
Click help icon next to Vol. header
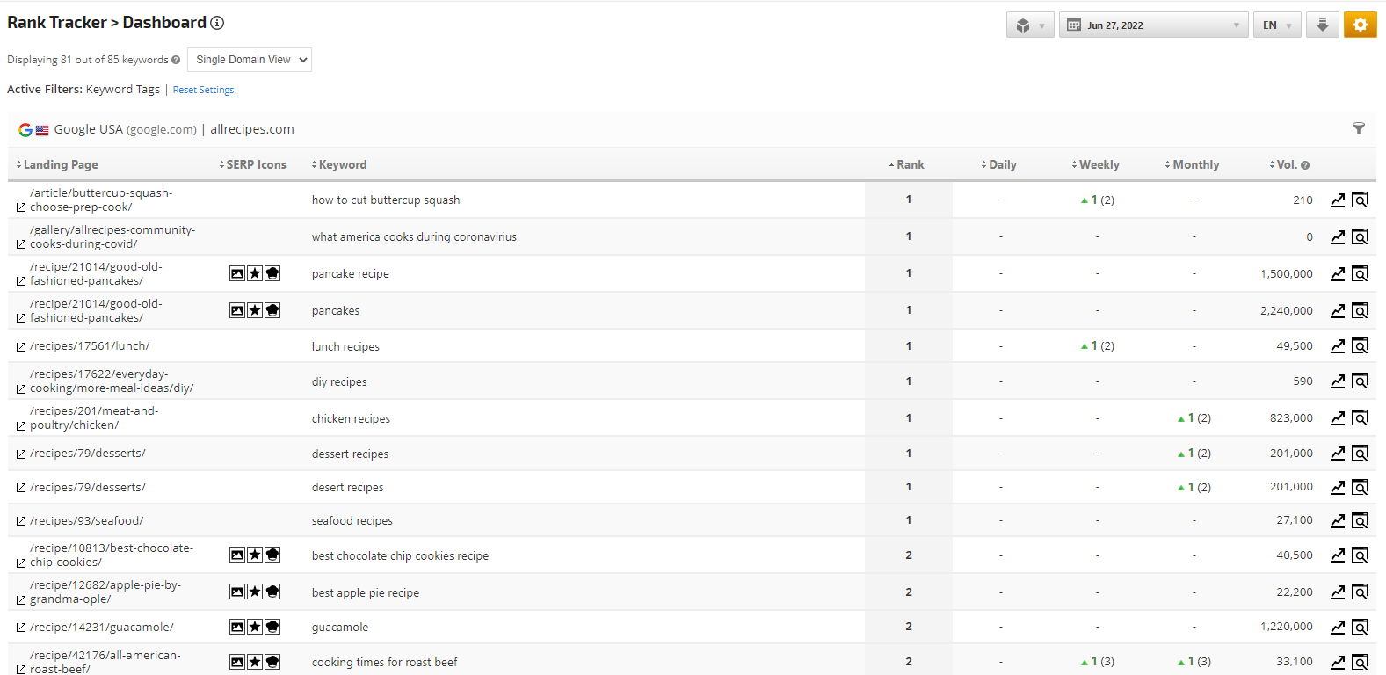(1305, 165)
